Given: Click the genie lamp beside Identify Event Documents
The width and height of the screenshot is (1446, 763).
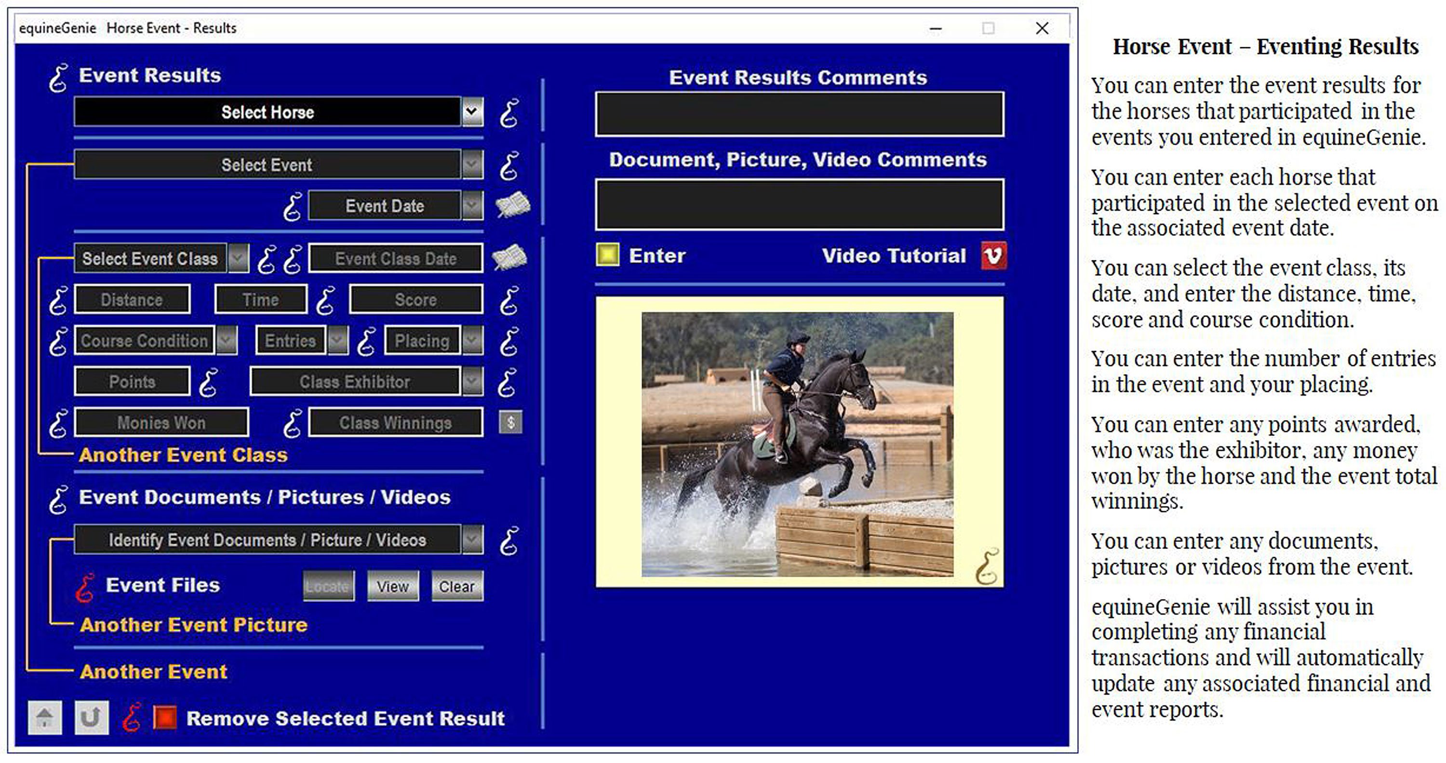Looking at the screenshot, I should [x=509, y=540].
